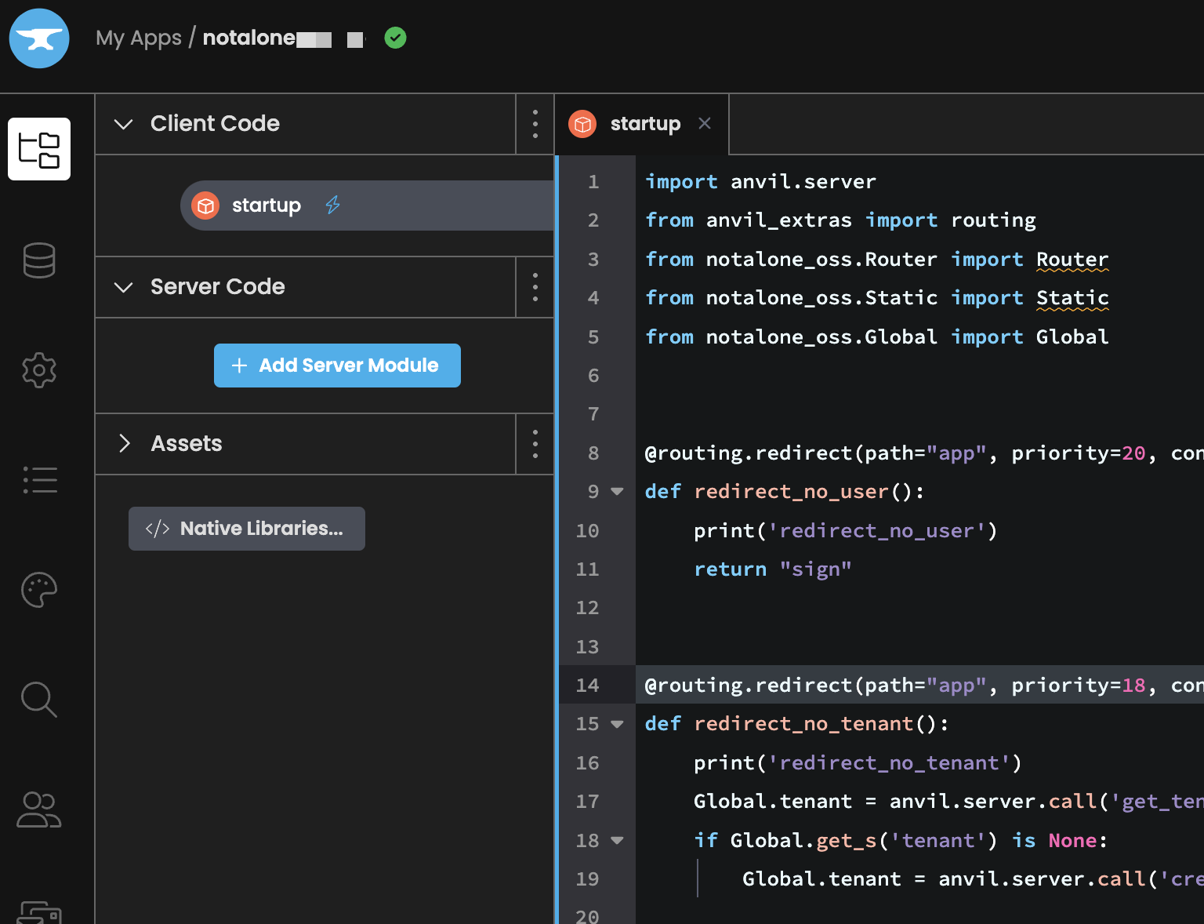The height and width of the screenshot is (924, 1204).
Task: Click routing import on line 2
Action: pos(993,220)
